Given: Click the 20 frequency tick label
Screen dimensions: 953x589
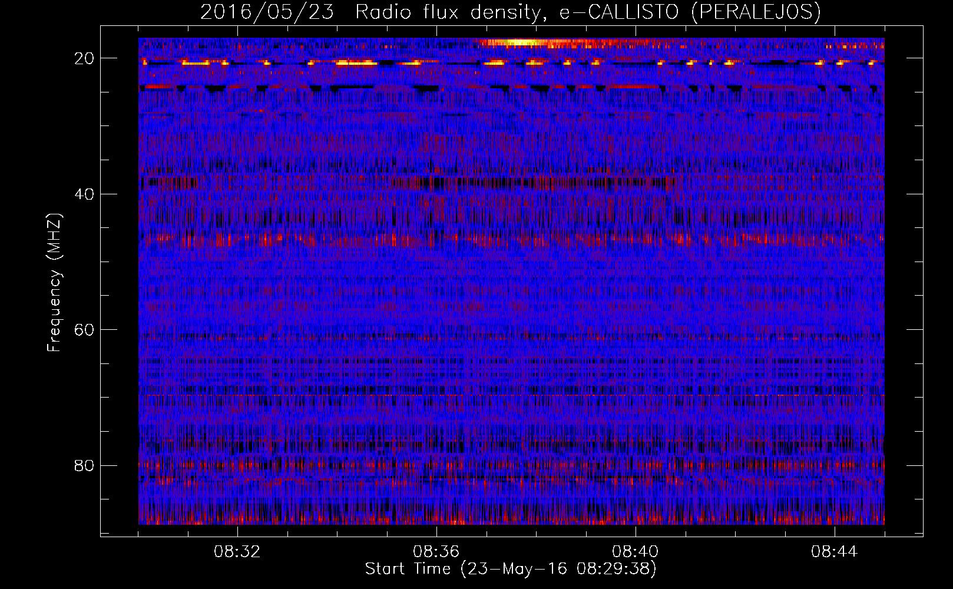Looking at the screenshot, I should click(84, 58).
